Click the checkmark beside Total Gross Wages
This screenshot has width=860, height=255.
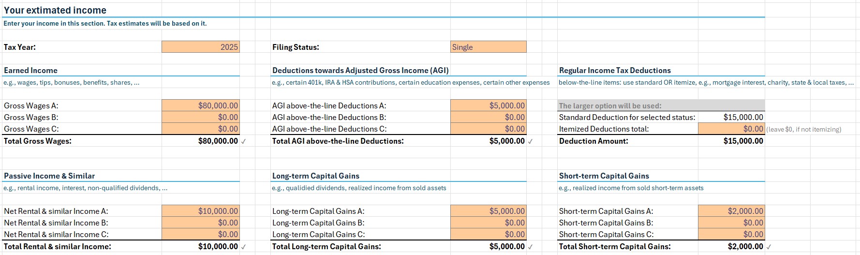click(243, 141)
